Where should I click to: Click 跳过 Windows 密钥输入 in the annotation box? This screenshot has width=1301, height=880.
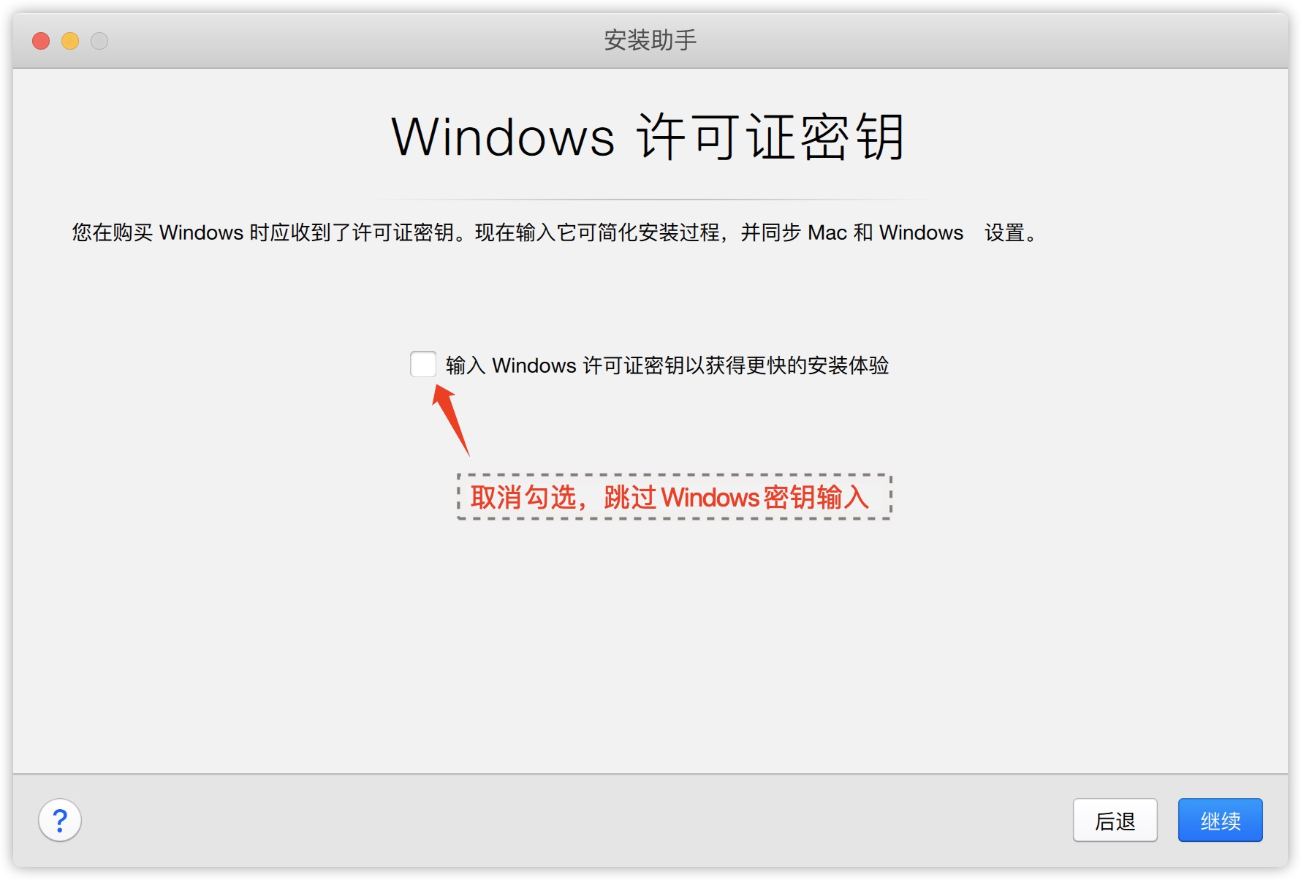pyautogui.click(x=737, y=497)
